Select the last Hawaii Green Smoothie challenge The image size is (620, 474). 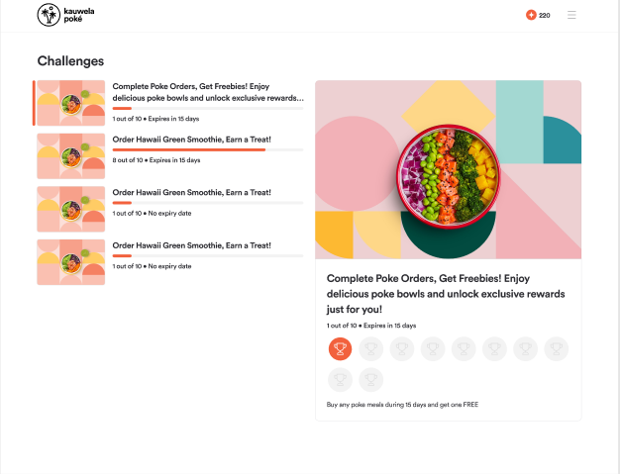(170, 262)
